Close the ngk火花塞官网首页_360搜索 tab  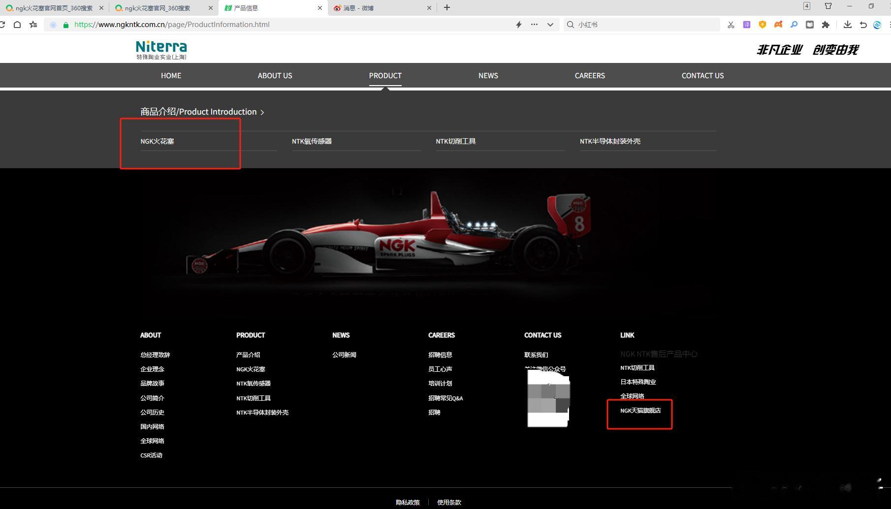[101, 8]
